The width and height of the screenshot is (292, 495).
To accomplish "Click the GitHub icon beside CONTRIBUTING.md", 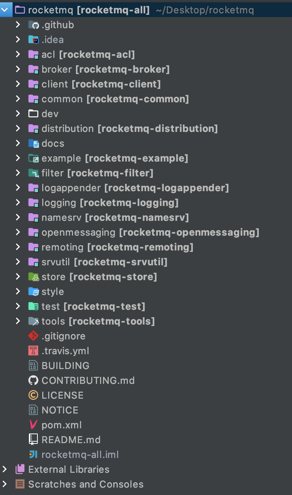I will click(33, 381).
